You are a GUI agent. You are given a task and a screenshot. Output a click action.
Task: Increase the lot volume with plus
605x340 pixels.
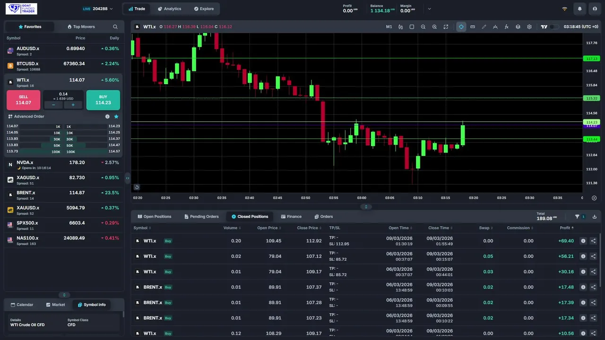(x=73, y=105)
